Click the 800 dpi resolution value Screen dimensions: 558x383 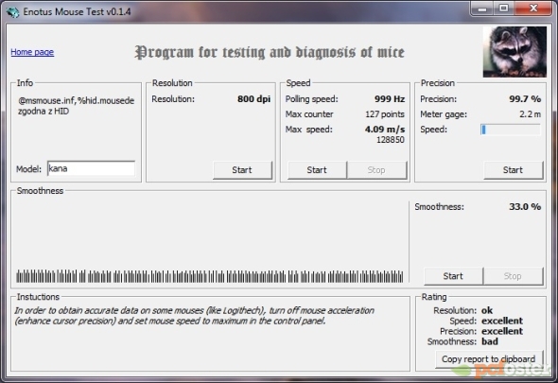(x=253, y=99)
